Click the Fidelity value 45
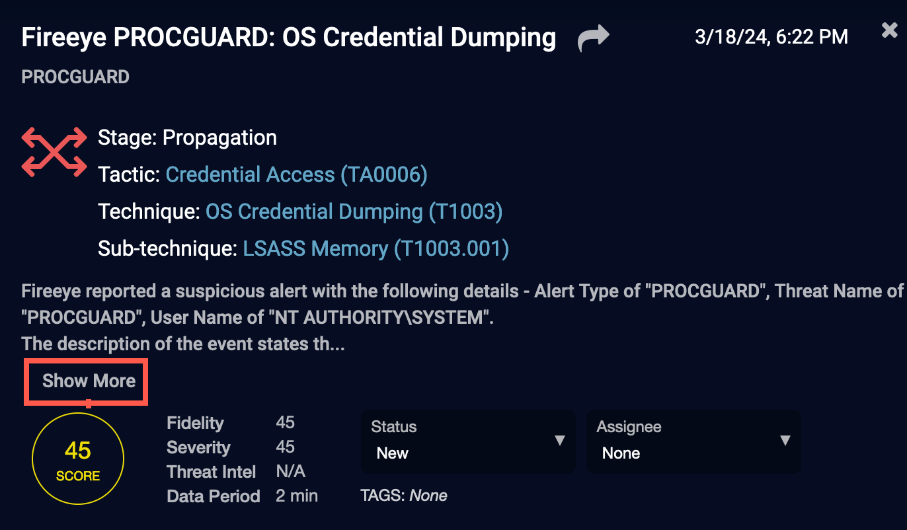 pos(285,423)
